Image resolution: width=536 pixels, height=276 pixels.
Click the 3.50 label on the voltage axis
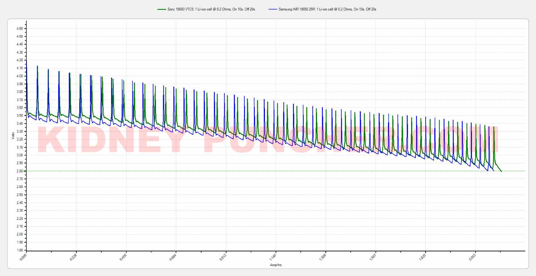[20, 116]
